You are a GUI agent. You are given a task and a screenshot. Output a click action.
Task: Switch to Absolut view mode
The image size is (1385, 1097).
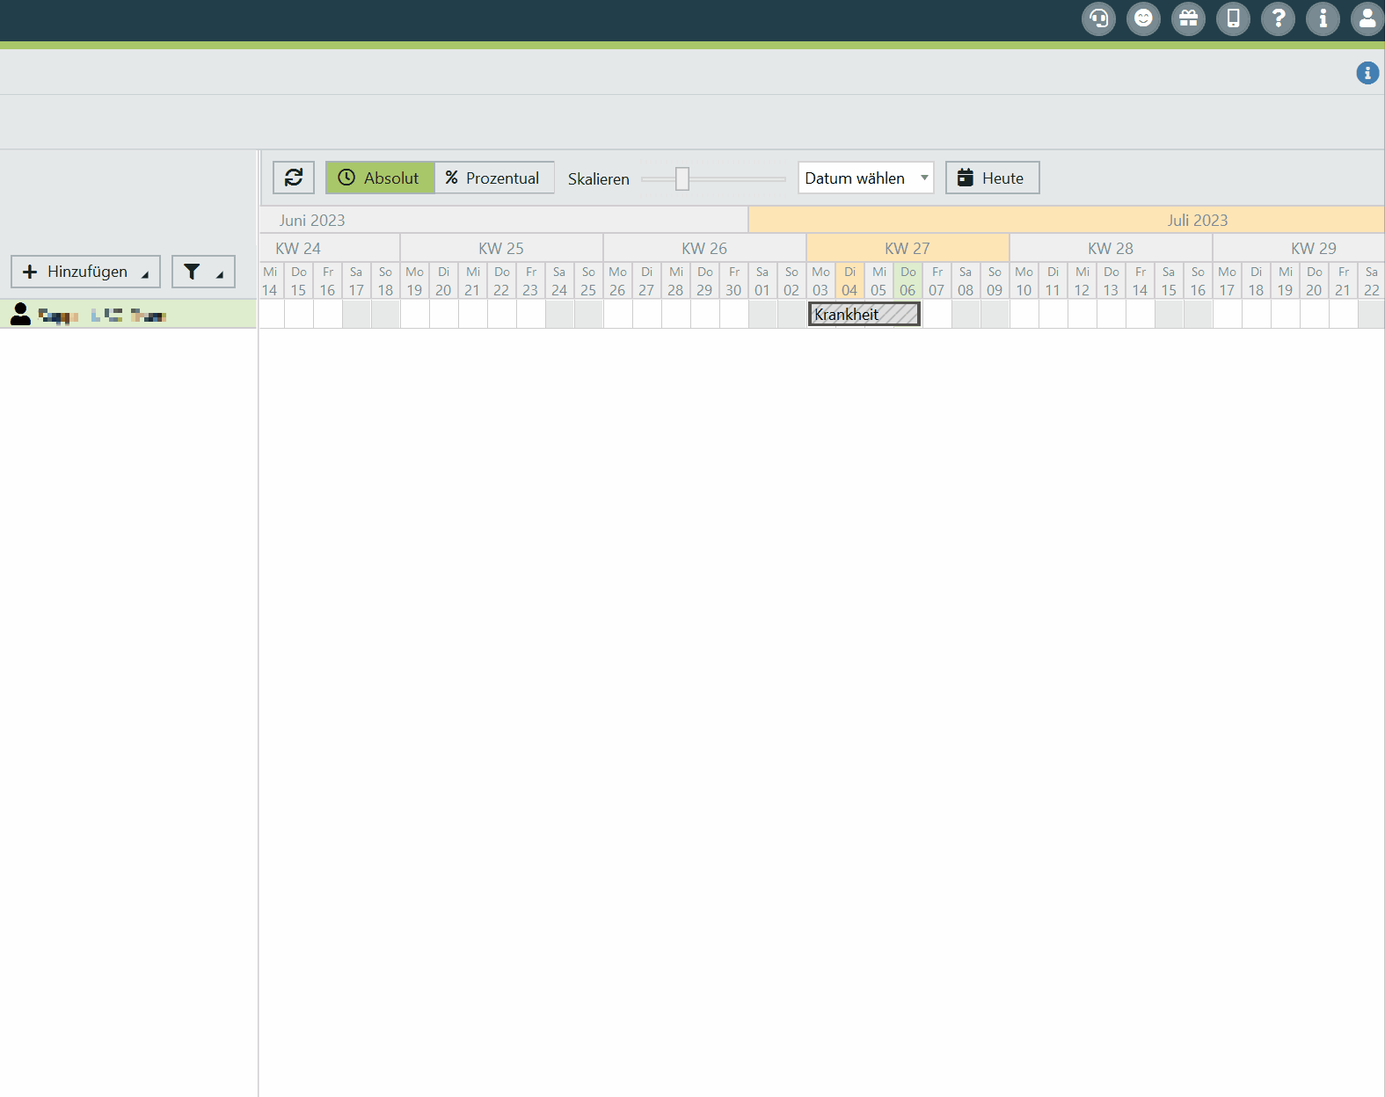coord(380,178)
